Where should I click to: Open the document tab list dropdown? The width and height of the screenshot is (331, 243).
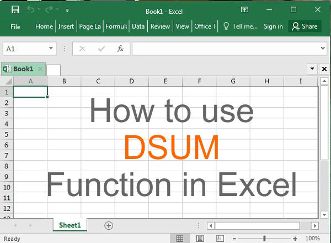pos(312,69)
